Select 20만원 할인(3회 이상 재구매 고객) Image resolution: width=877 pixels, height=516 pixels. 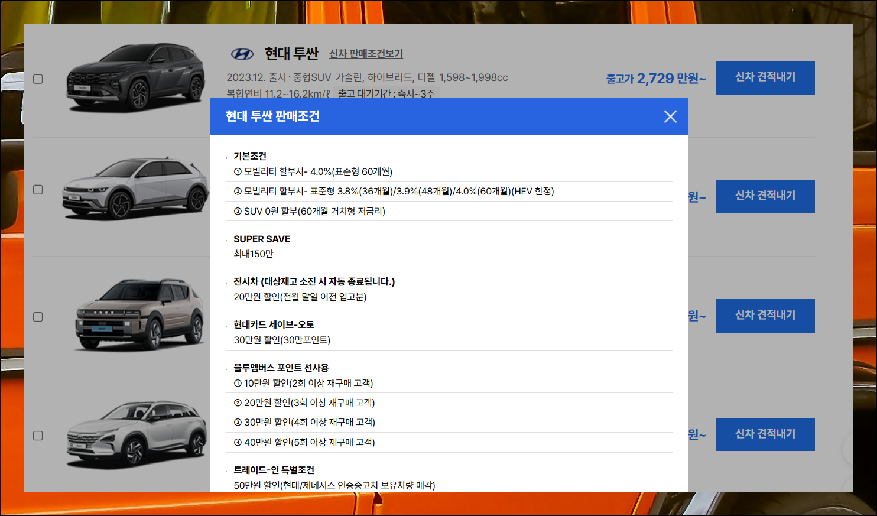304,403
